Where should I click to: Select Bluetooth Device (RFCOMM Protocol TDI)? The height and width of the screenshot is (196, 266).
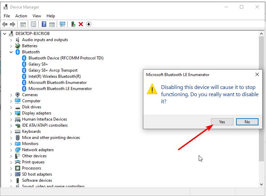click(x=66, y=58)
